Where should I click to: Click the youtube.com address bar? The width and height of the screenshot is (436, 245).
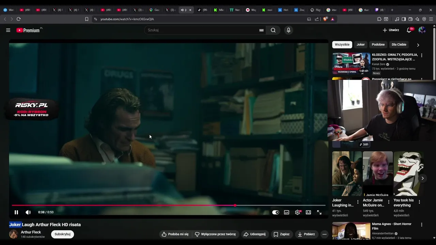point(201,19)
